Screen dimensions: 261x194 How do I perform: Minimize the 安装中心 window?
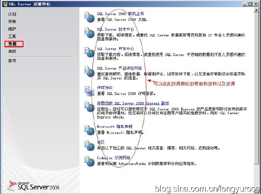[244, 4]
